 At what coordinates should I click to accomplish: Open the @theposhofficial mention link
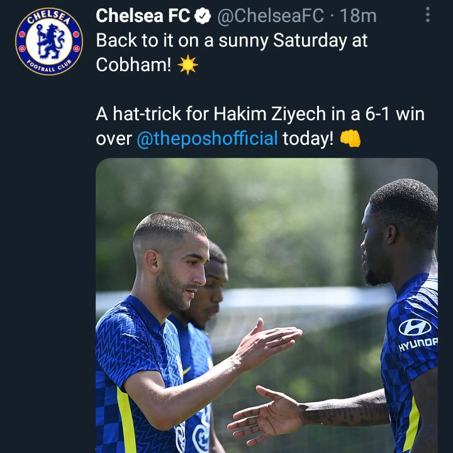click(x=207, y=138)
